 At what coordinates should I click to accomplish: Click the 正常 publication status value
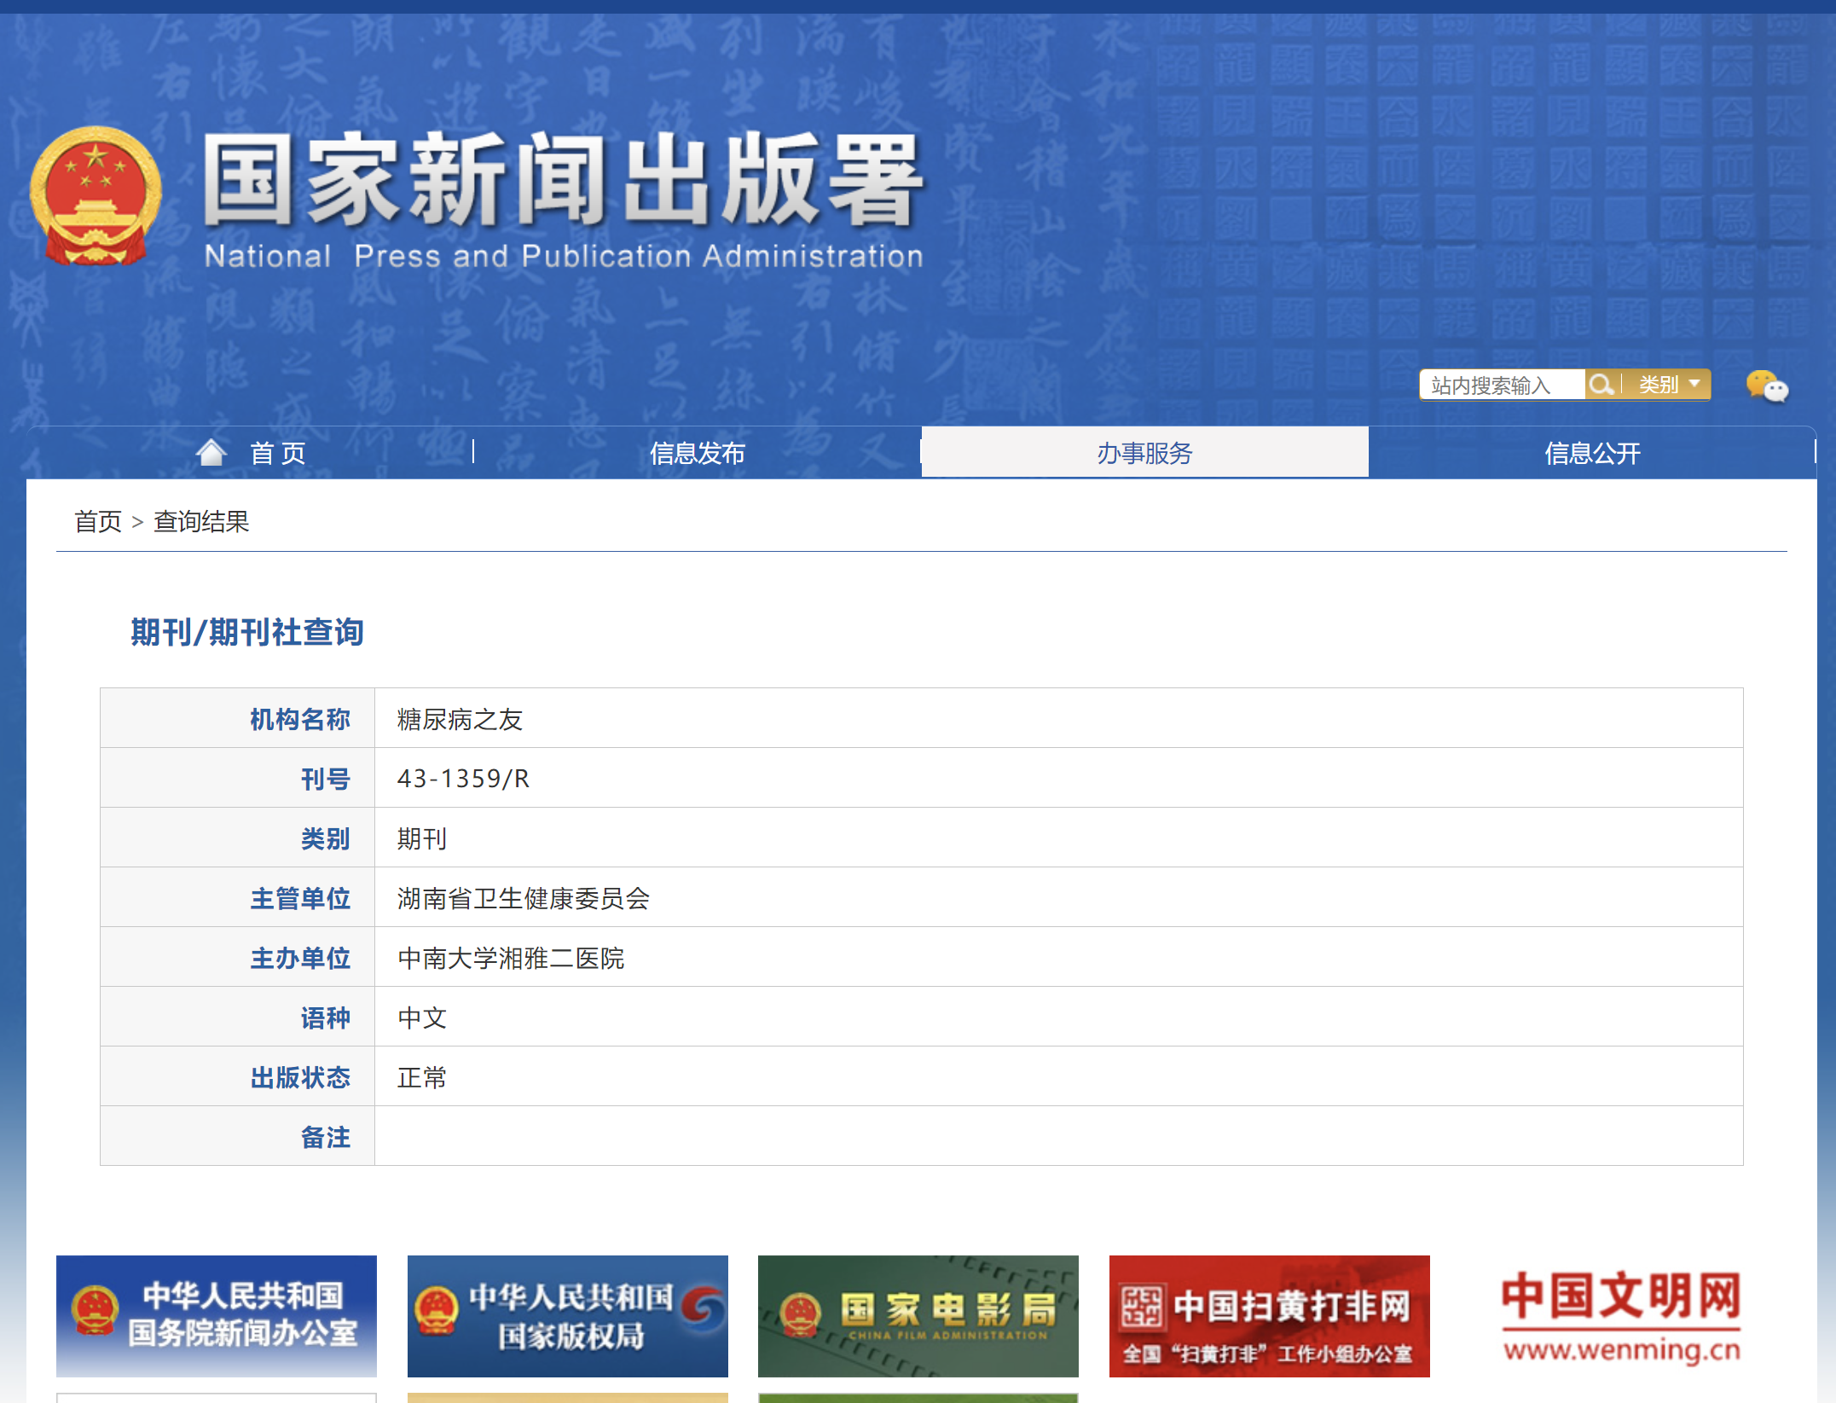pyautogui.click(x=421, y=1077)
